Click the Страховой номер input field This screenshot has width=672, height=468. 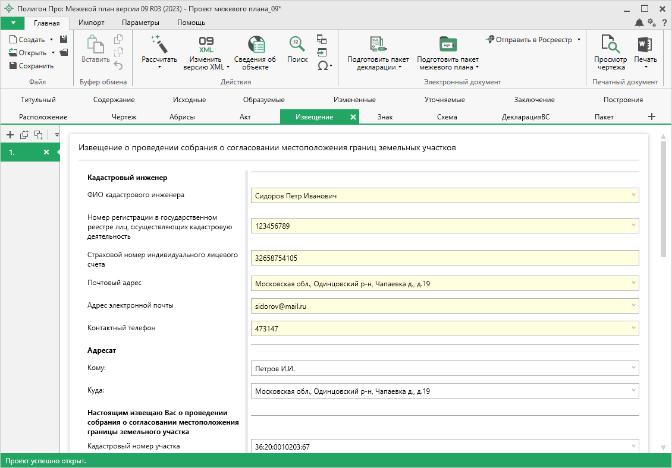pos(444,258)
